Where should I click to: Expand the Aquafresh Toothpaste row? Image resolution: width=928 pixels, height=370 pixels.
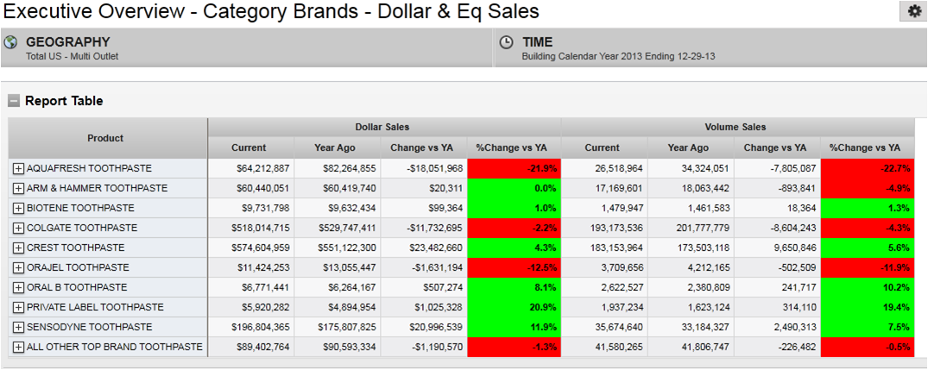pos(19,168)
